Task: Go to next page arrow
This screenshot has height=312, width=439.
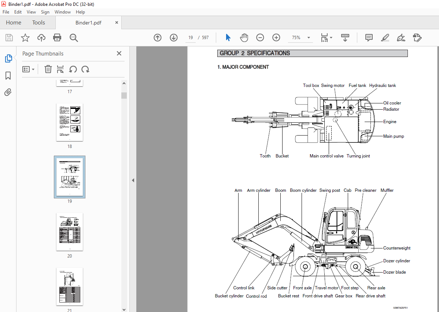Action: point(174,38)
